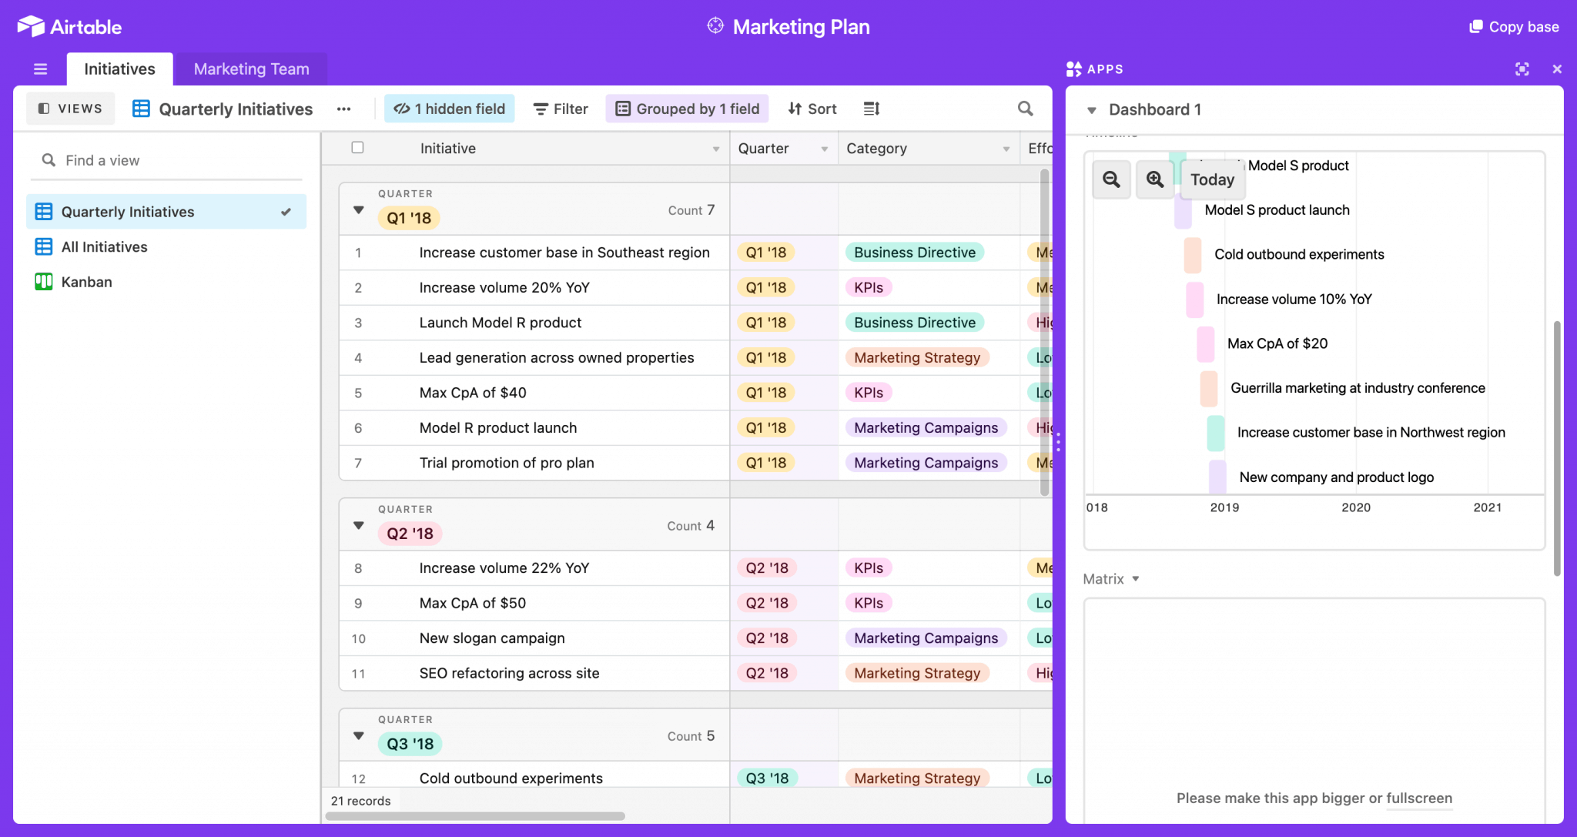Switch to the Marketing Team tab
Screen dimensions: 1577x837
[251, 69]
